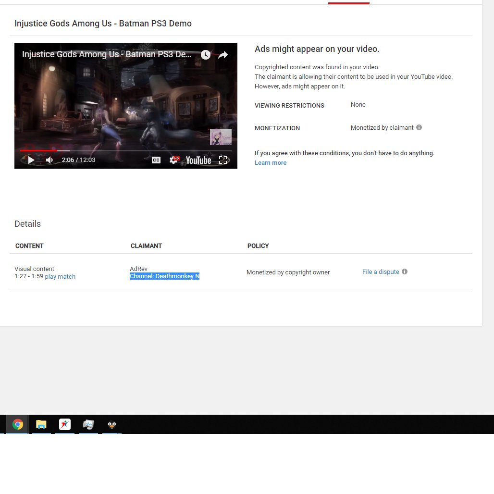494x494 pixels.
Task: Toggle closed captions on the video
Action: [x=156, y=160]
